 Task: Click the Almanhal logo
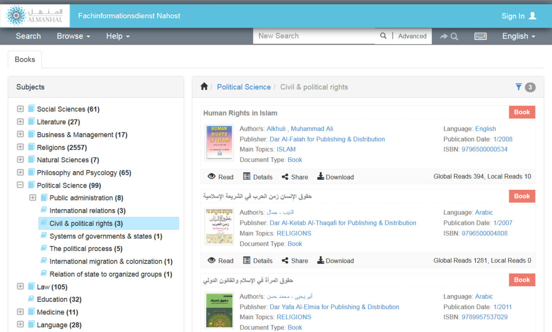pos(35,16)
